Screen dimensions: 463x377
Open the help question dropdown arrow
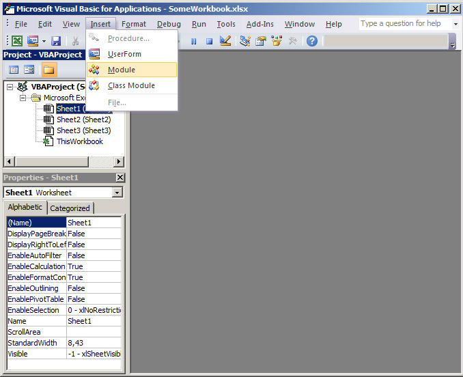point(455,24)
